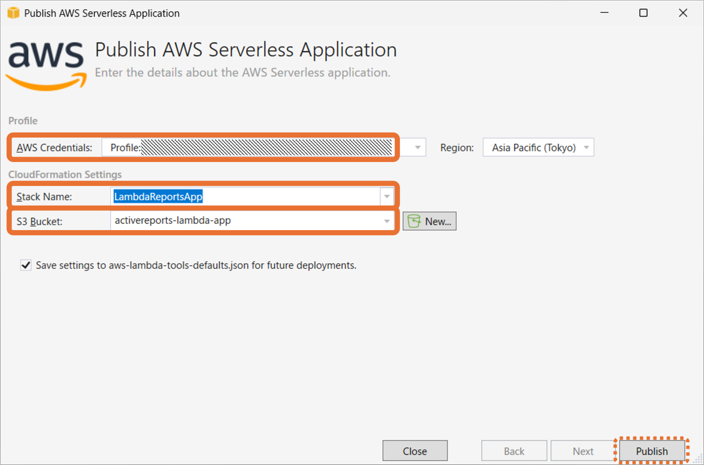Click the 'Region:' label

(457, 148)
